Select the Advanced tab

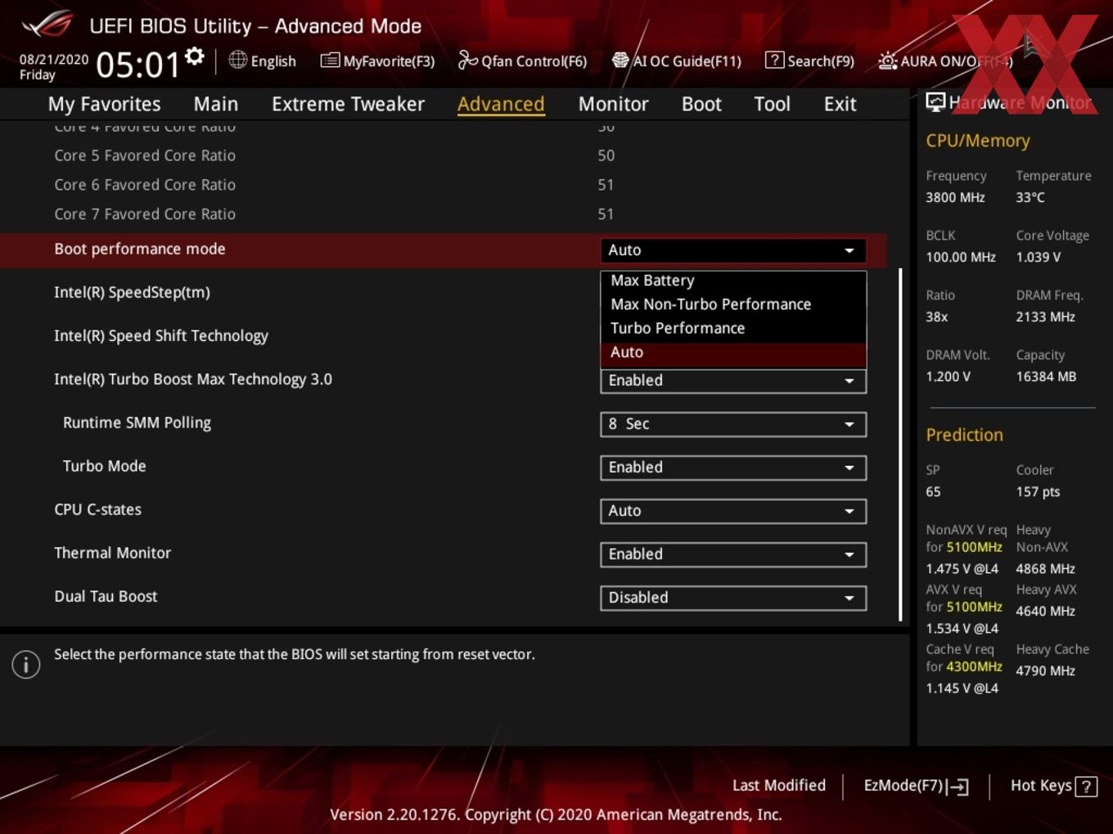(x=501, y=104)
